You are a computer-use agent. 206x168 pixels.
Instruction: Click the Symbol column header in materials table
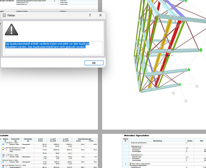click(190, 140)
